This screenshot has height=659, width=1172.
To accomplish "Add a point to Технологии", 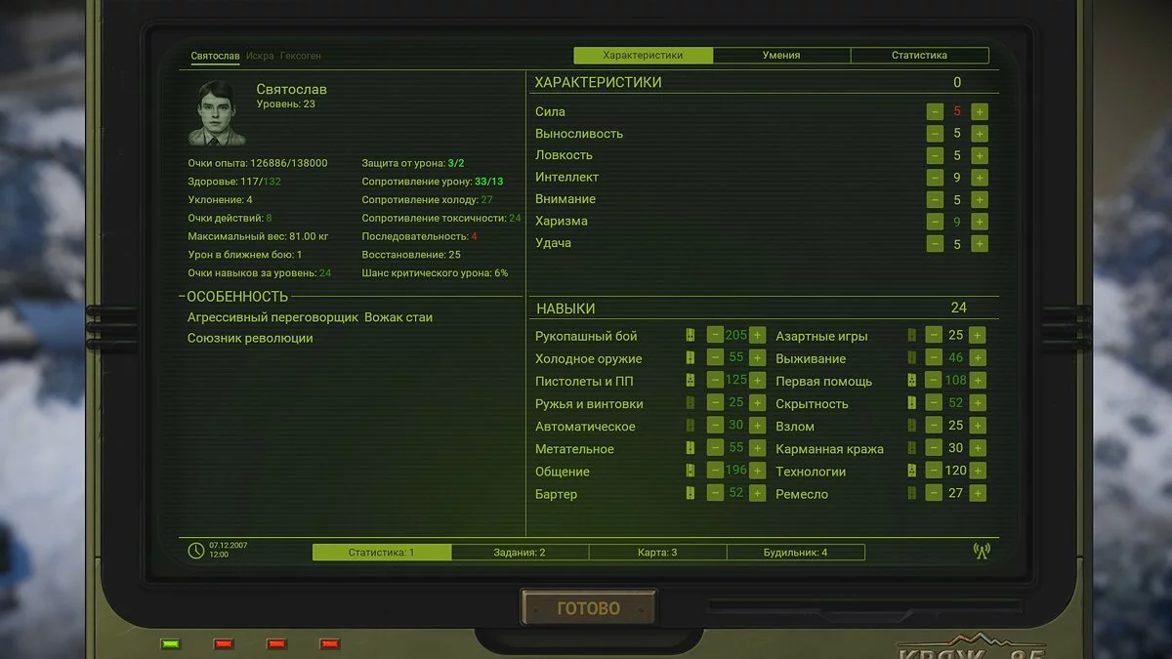I will (978, 470).
